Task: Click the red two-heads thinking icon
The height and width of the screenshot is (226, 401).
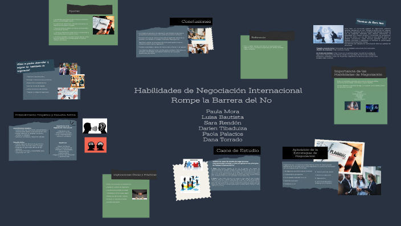Action: coord(96,145)
